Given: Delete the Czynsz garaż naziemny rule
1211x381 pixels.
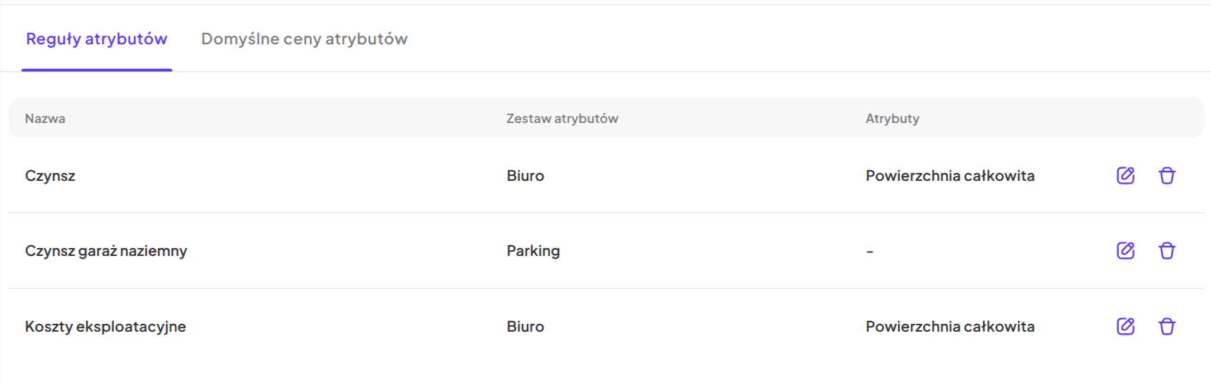Looking at the screenshot, I should pyautogui.click(x=1167, y=250).
